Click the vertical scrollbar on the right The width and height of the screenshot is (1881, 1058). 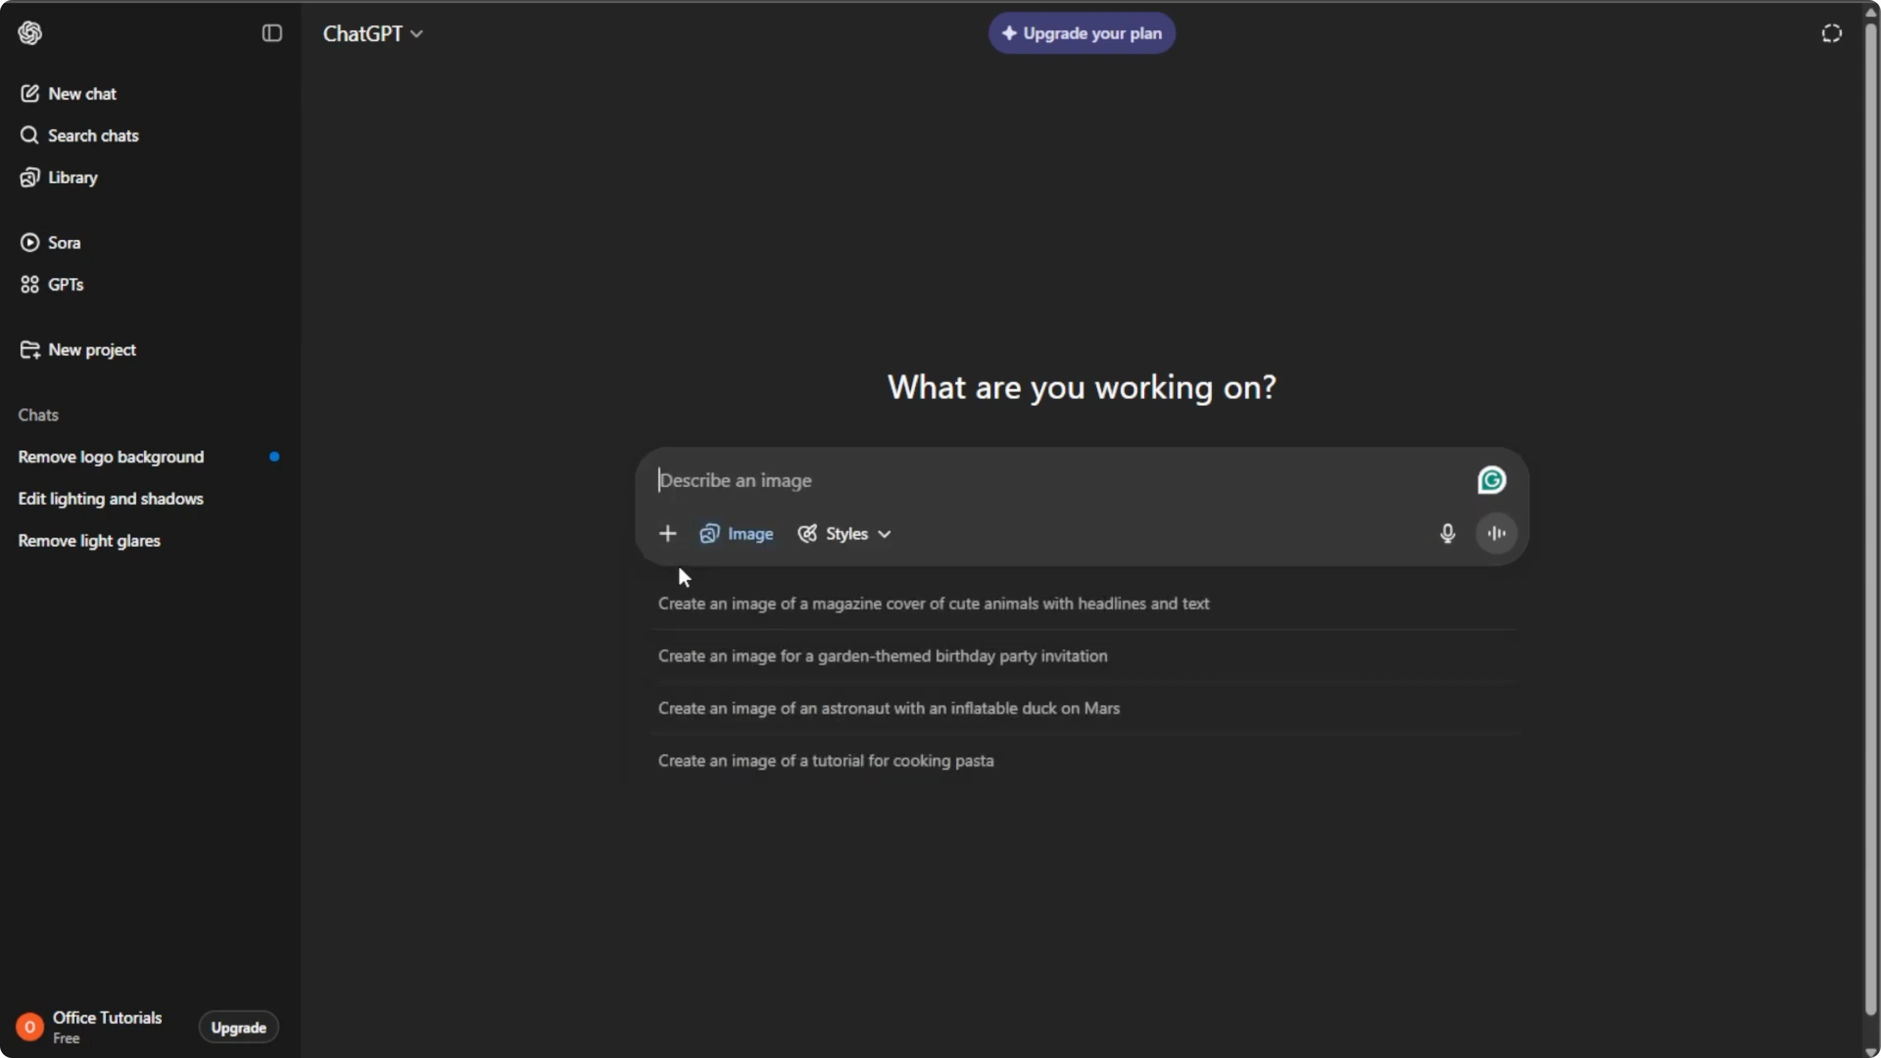coord(1871,518)
